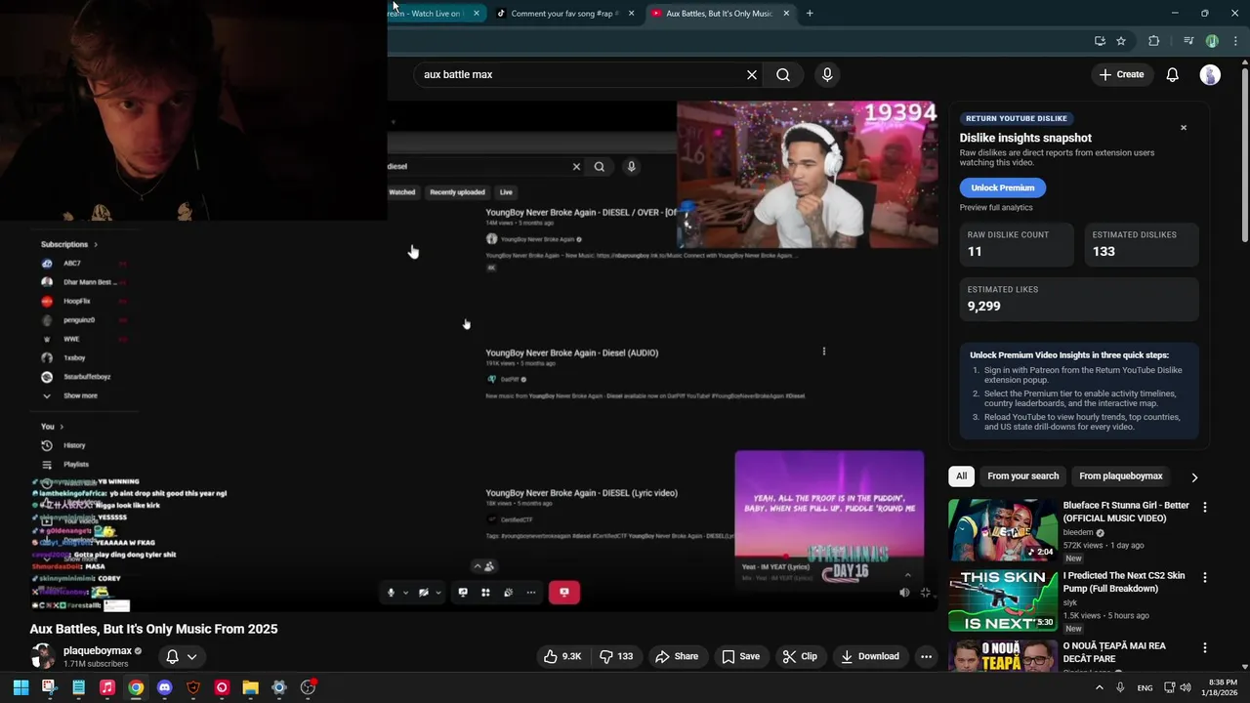Select From your search filter chip
1250x703 pixels.
coord(1022,476)
